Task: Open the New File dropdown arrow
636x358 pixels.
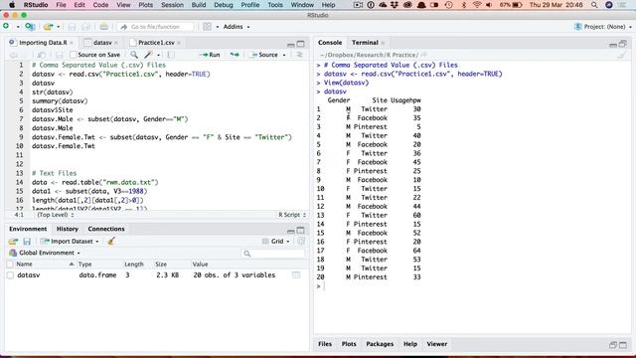Action: click(x=18, y=27)
